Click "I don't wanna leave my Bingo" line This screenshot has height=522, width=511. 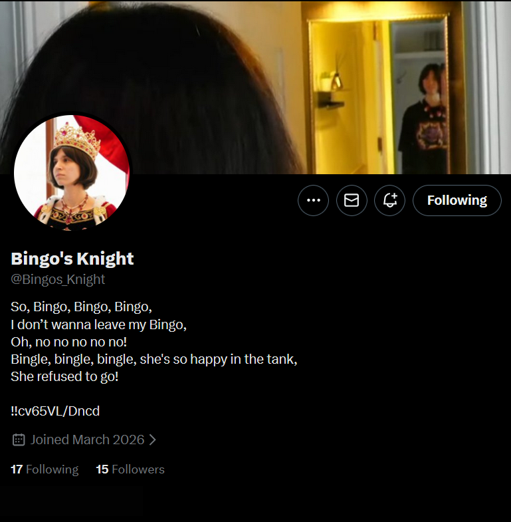point(98,325)
